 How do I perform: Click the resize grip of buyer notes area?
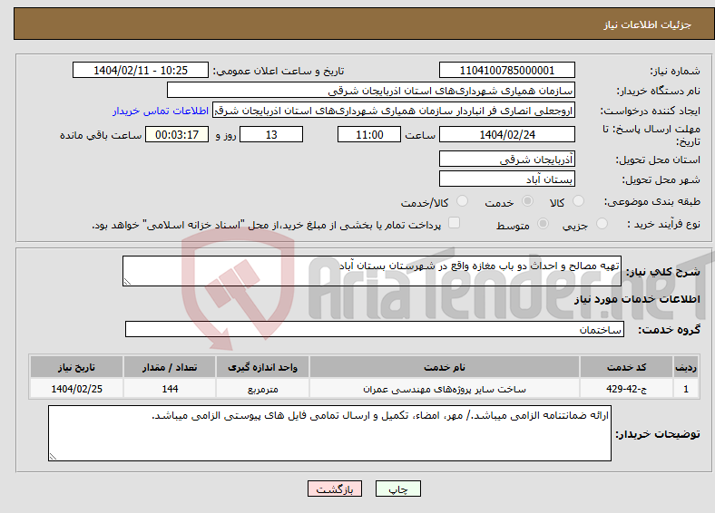point(53,457)
